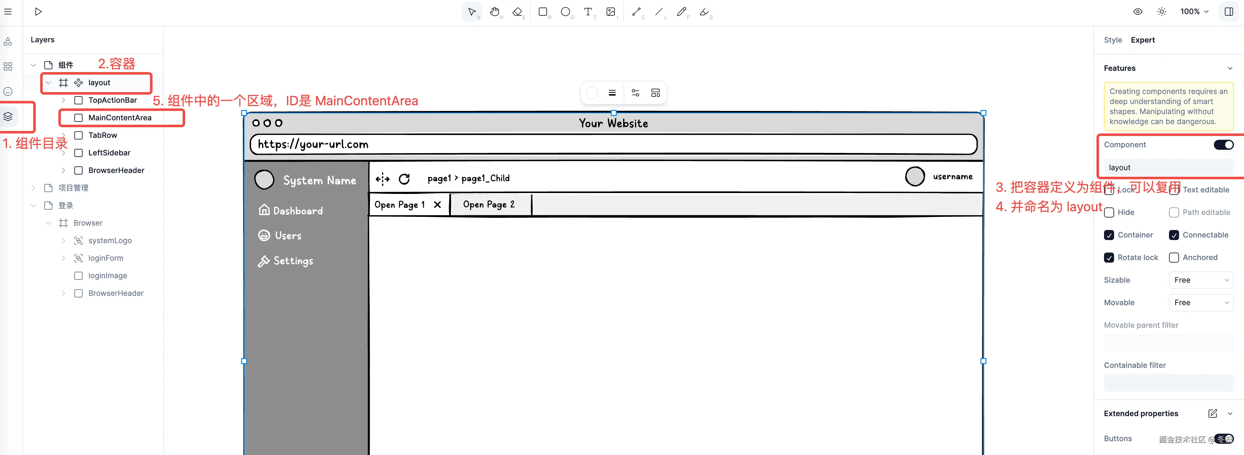Switch to the Style tab
This screenshot has height=455, width=1244.
pyautogui.click(x=1113, y=40)
